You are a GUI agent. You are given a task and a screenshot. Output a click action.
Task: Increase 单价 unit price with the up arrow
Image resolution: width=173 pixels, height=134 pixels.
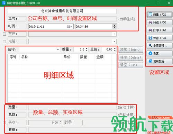(115, 48)
